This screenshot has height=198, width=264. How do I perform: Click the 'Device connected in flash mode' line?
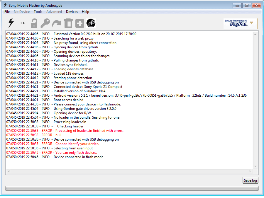click(x=55, y=157)
